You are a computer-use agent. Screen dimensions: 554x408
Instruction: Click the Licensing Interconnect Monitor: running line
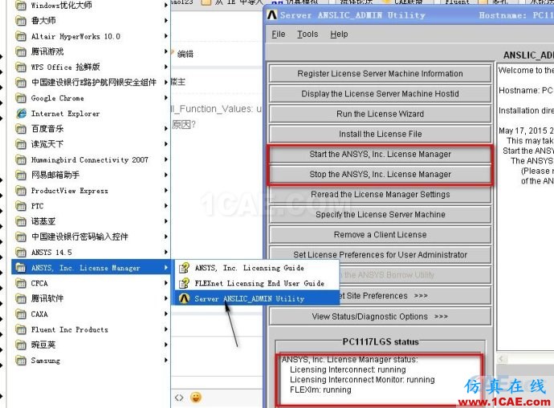(362, 380)
